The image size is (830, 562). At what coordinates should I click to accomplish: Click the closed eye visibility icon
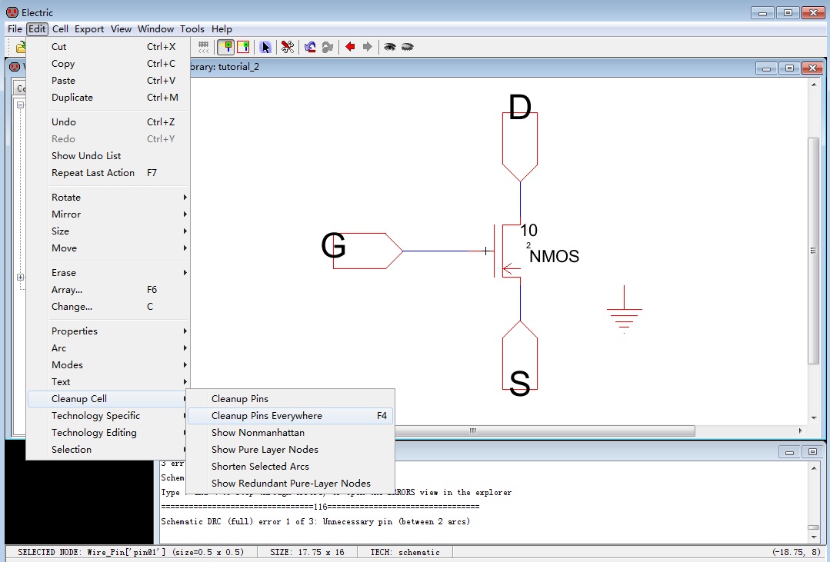coord(408,47)
